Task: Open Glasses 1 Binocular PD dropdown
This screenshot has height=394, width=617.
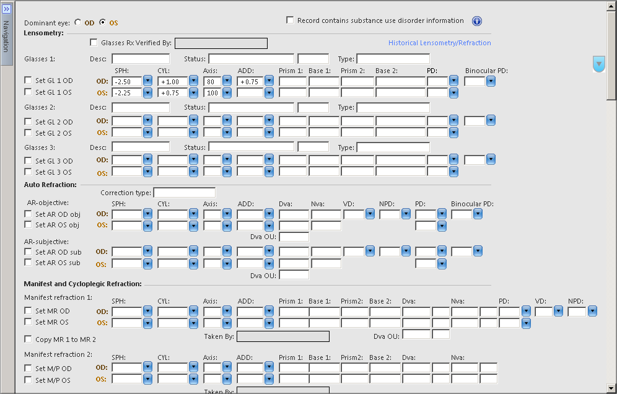Action: [x=491, y=81]
